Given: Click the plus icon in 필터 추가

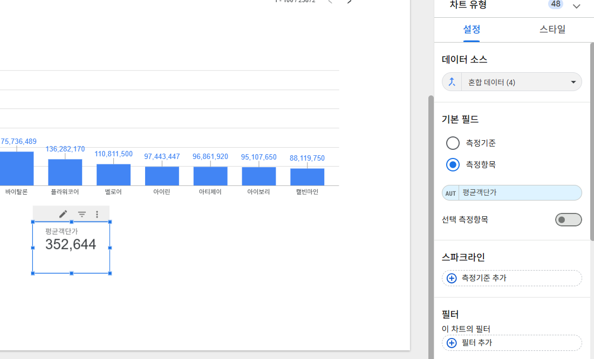Looking at the screenshot, I should pyautogui.click(x=452, y=343).
